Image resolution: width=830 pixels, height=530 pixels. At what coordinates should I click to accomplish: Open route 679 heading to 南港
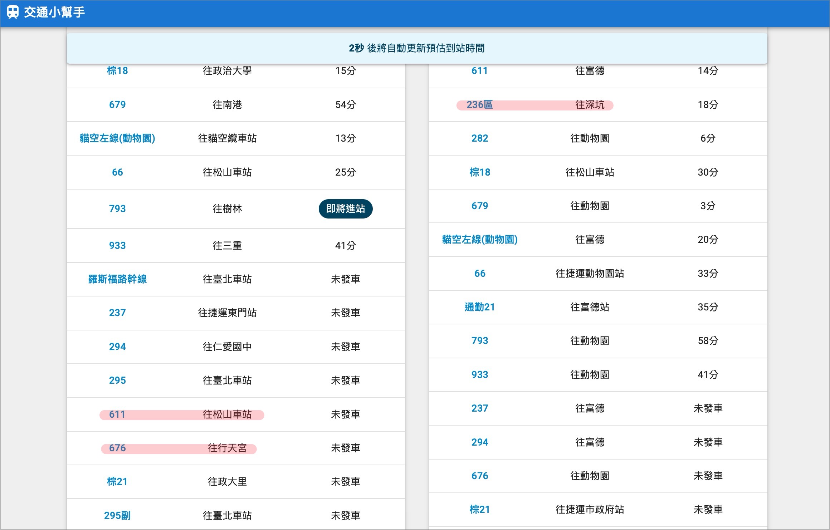(117, 105)
